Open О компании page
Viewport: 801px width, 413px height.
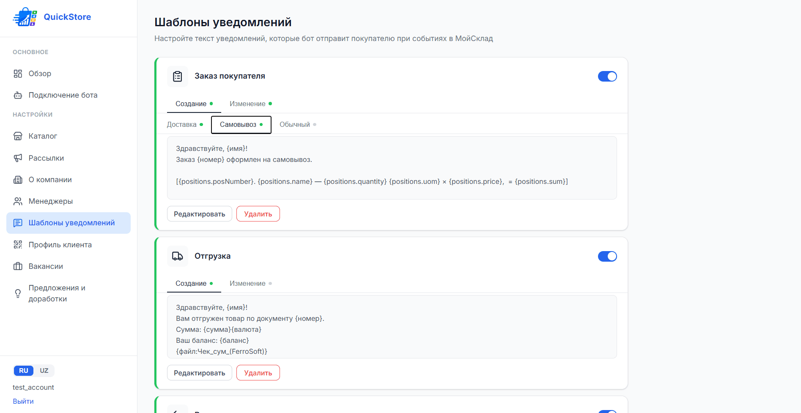tap(69, 180)
